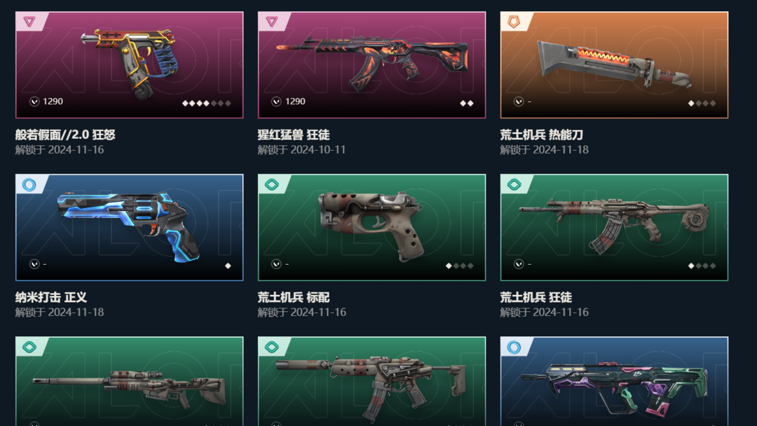Click the VP currency icon on 荒土机兵 热能刀 card

519,102
